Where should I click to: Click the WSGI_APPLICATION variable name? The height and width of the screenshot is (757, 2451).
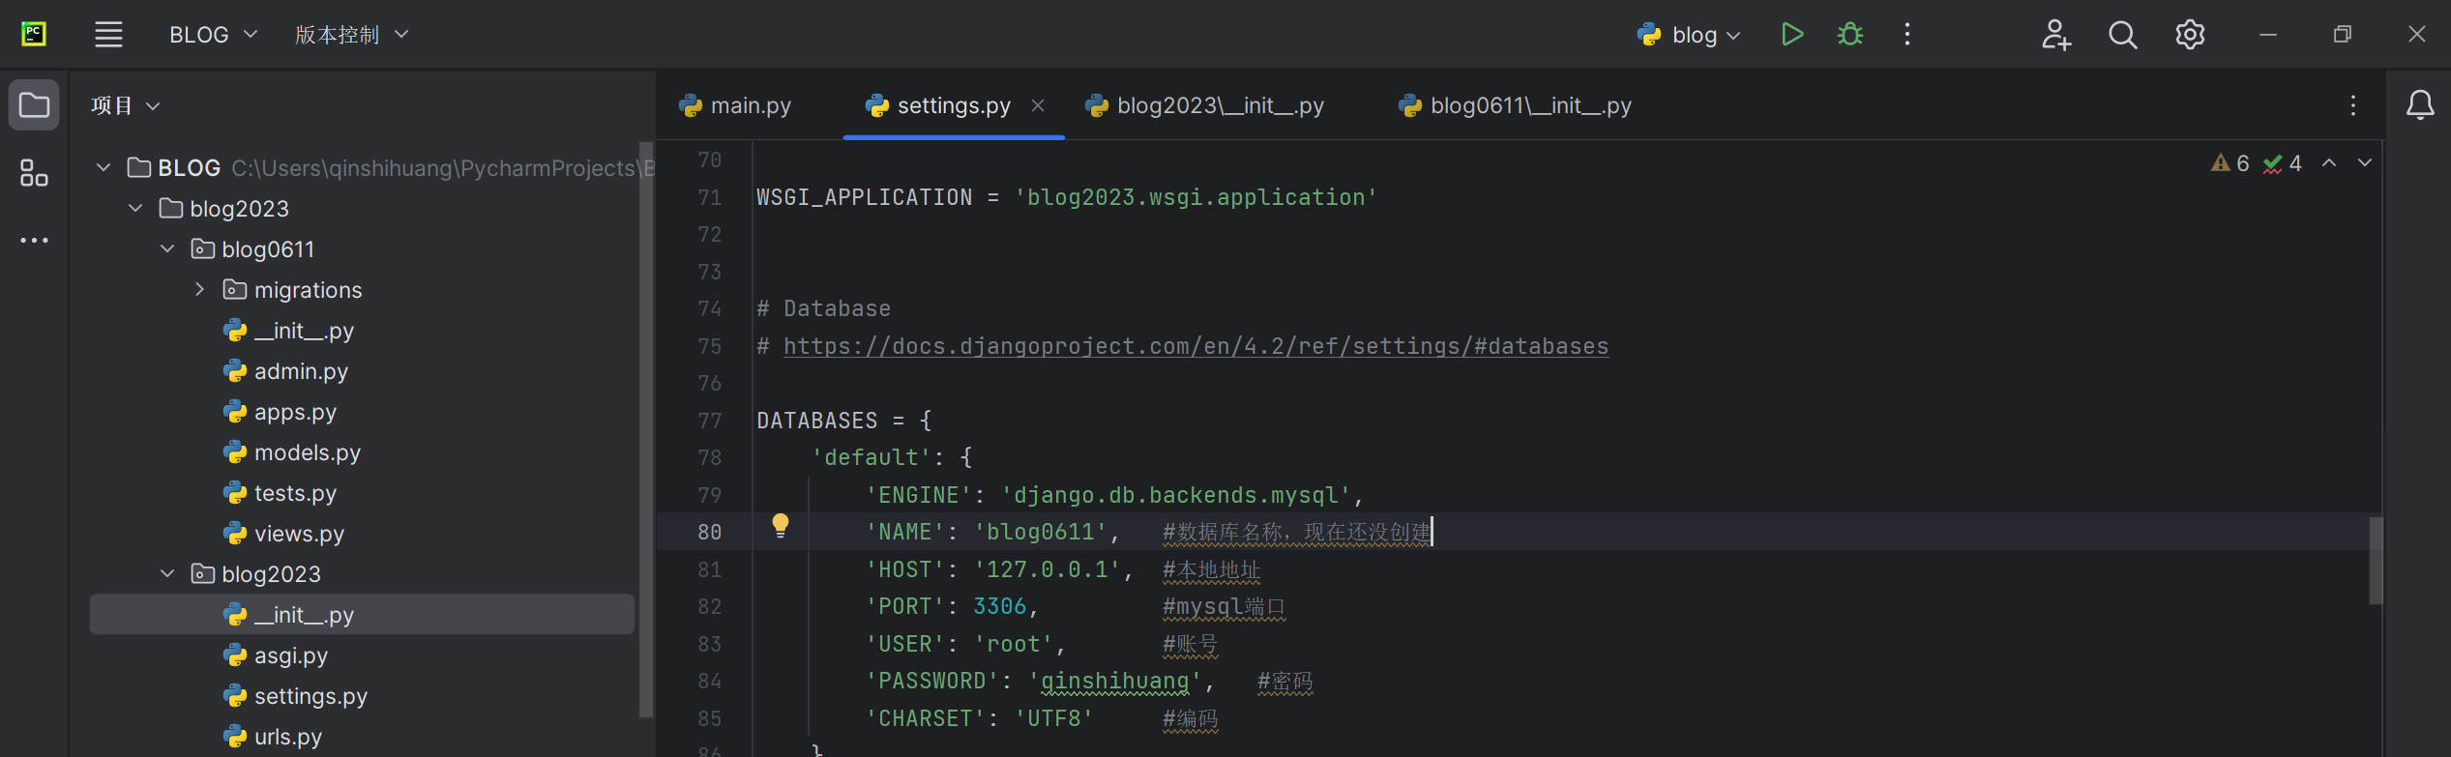[864, 197]
